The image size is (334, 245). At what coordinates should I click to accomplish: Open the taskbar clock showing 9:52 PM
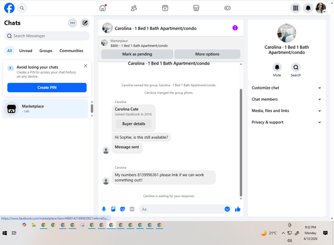pos(311,233)
